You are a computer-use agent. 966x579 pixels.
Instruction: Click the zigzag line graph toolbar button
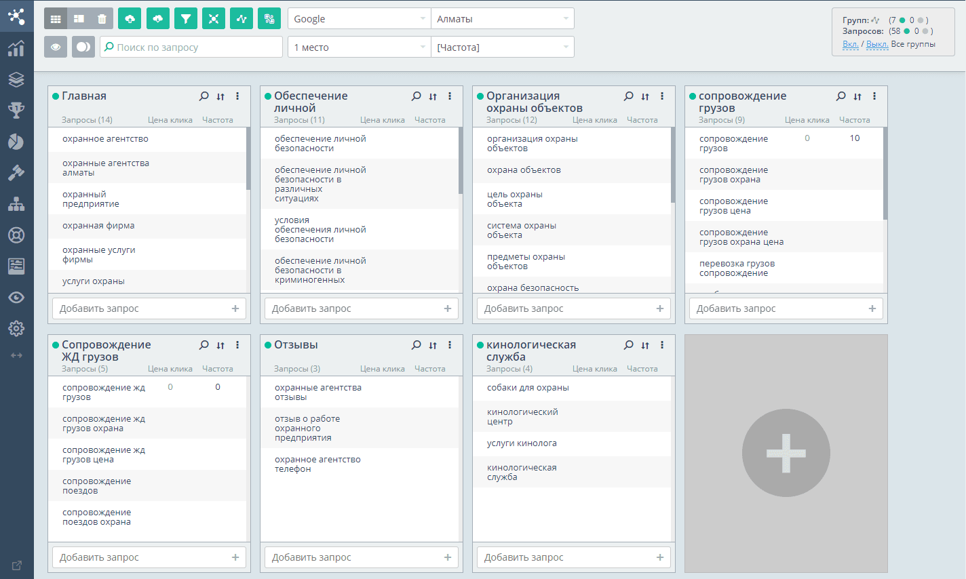coord(241,19)
